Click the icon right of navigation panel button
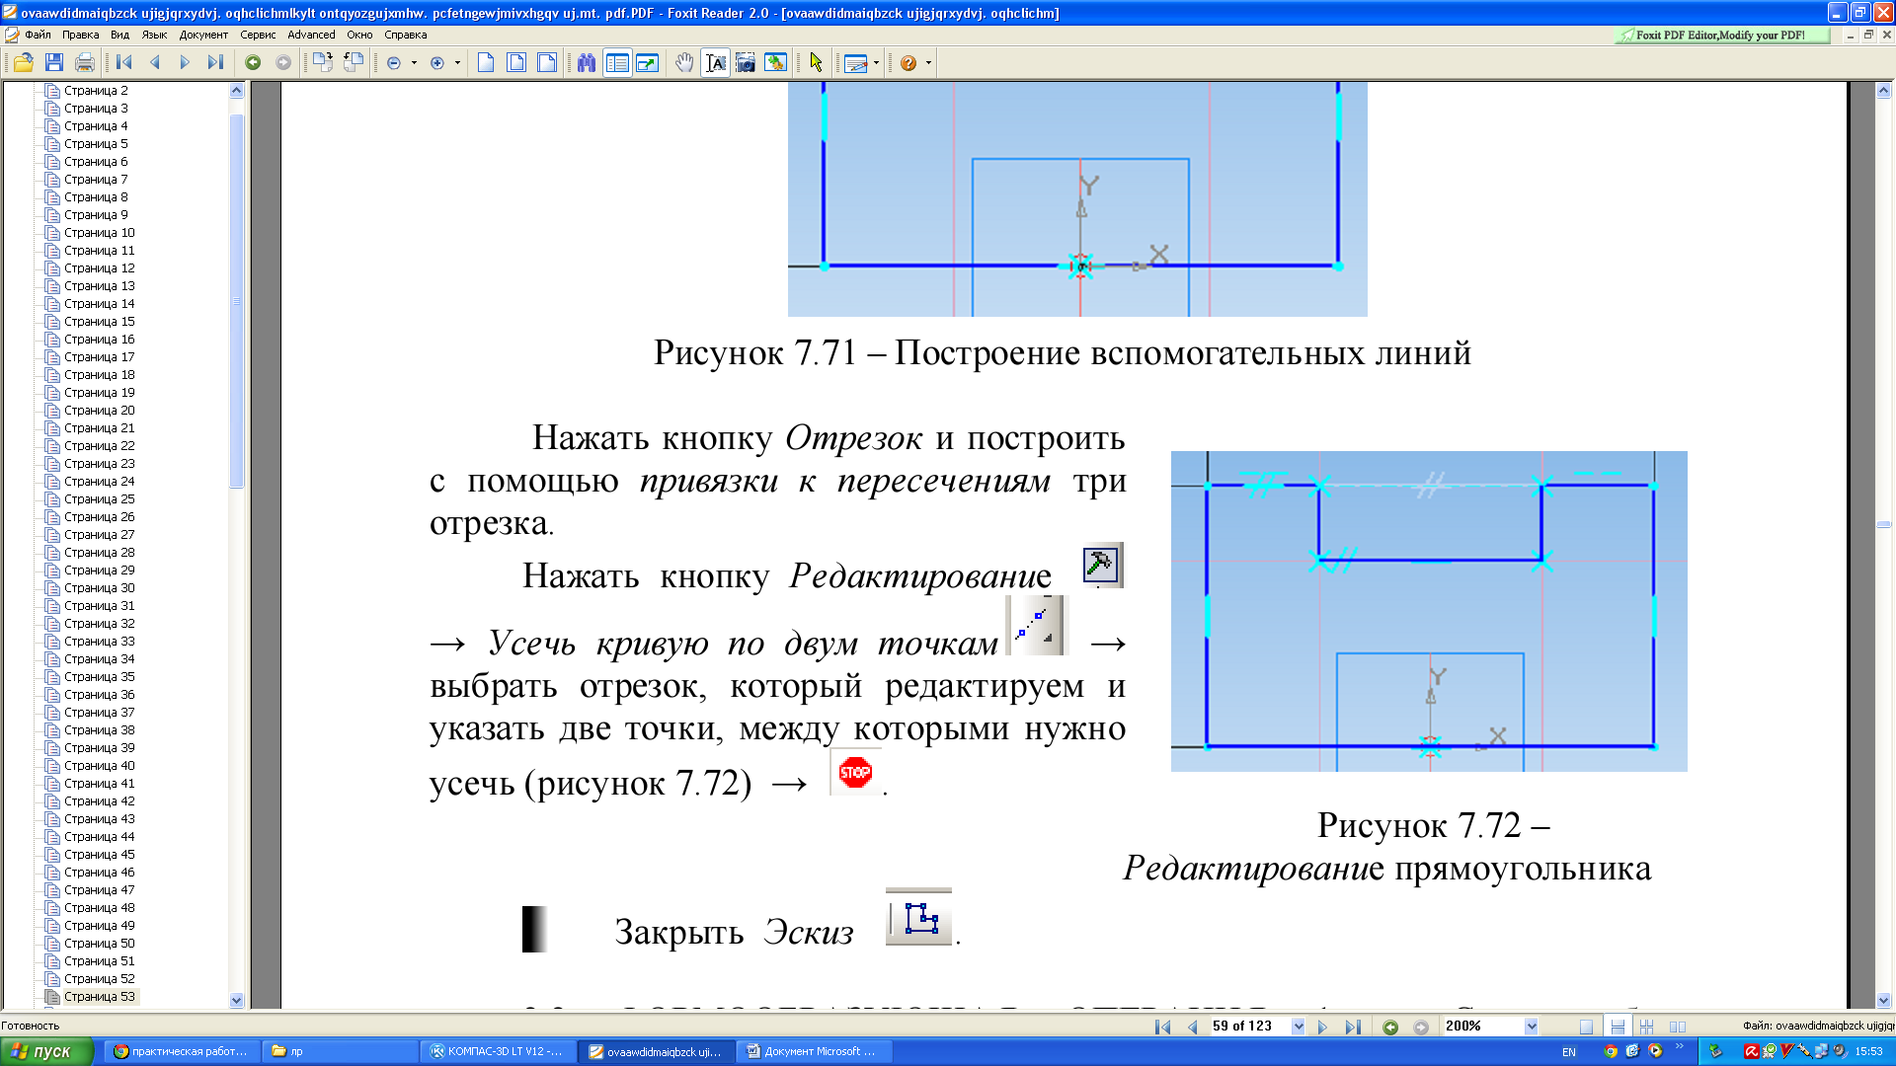The width and height of the screenshot is (1896, 1066). [647, 62]
